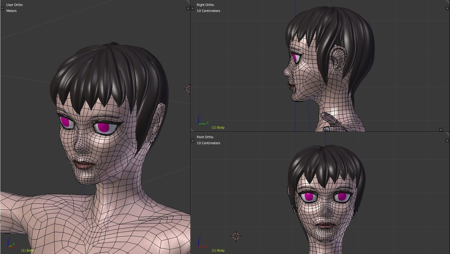Expand properties region in User Ortho viewport
The image size is (450, 254).
pos(188,8)
